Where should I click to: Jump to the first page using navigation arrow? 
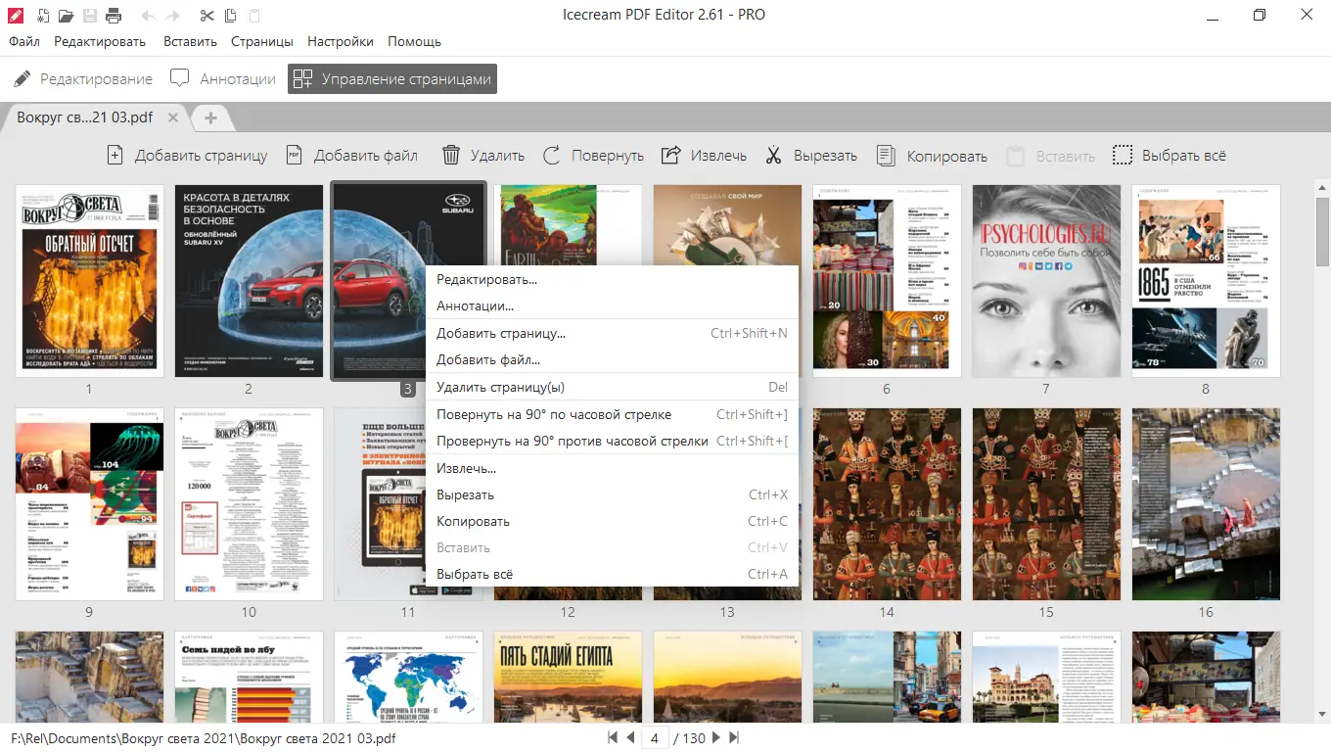613,737
